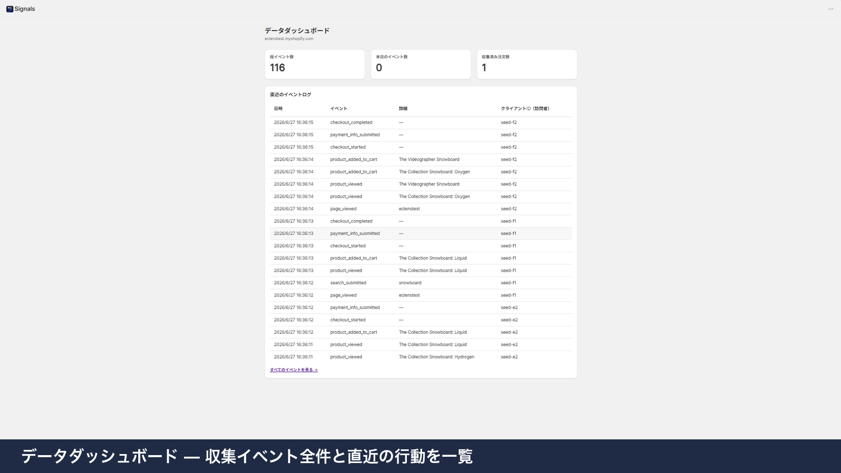This screenshot has width=841, height=473.
Task: Click the snowboard search detail cell
Action: pos(410,283)
